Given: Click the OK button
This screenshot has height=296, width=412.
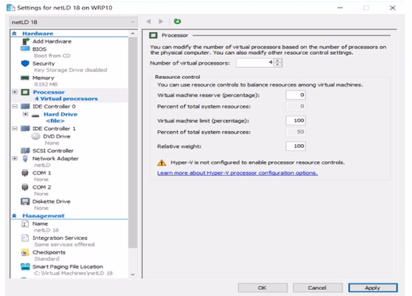Looking at the screenshot, I should (262, 288).
